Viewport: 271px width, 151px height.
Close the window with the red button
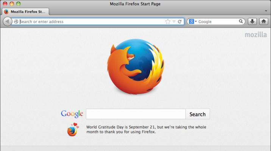coord(5,4)
